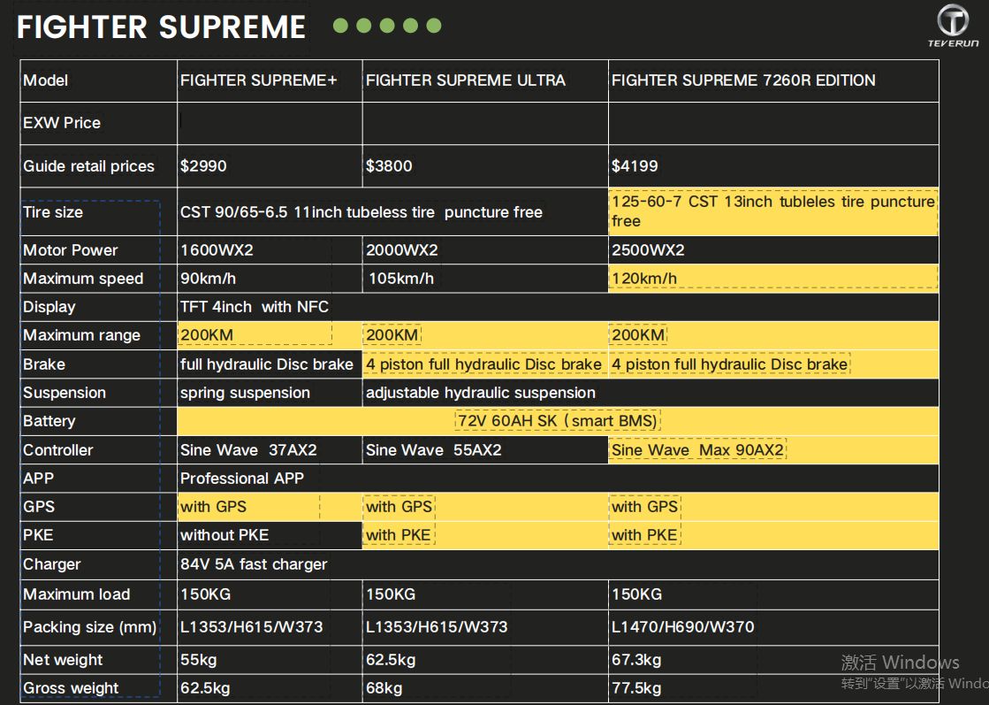Select the Brake row label
989x705 pixels.
(44, 364)
